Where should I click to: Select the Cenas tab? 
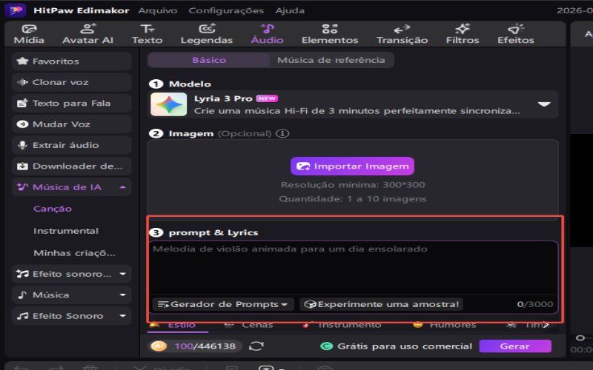pyautogui.click(x=248, y=325)
